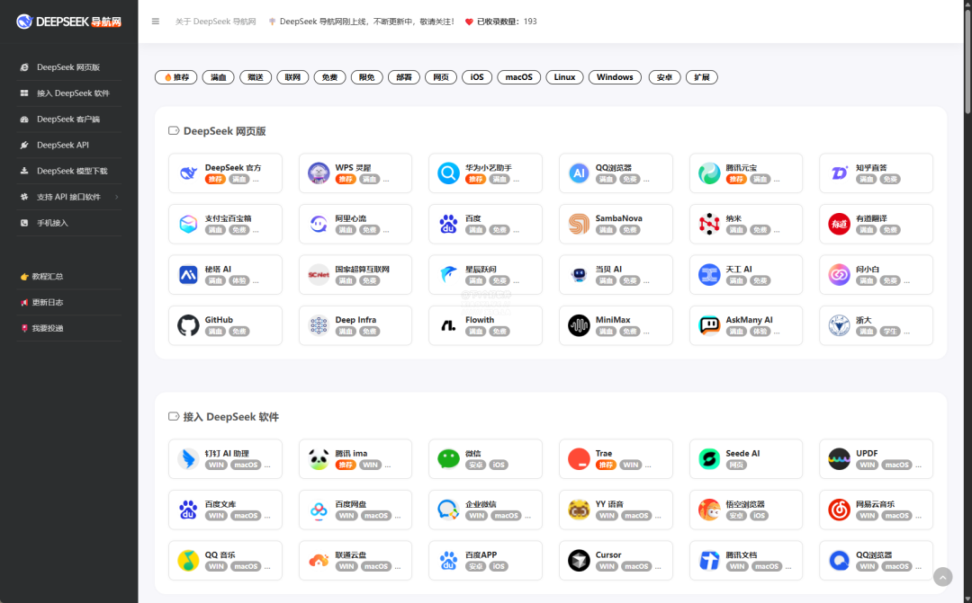Open the 腾讯 ima panda icon
The image size is (972, 603).
coord(319,458)
